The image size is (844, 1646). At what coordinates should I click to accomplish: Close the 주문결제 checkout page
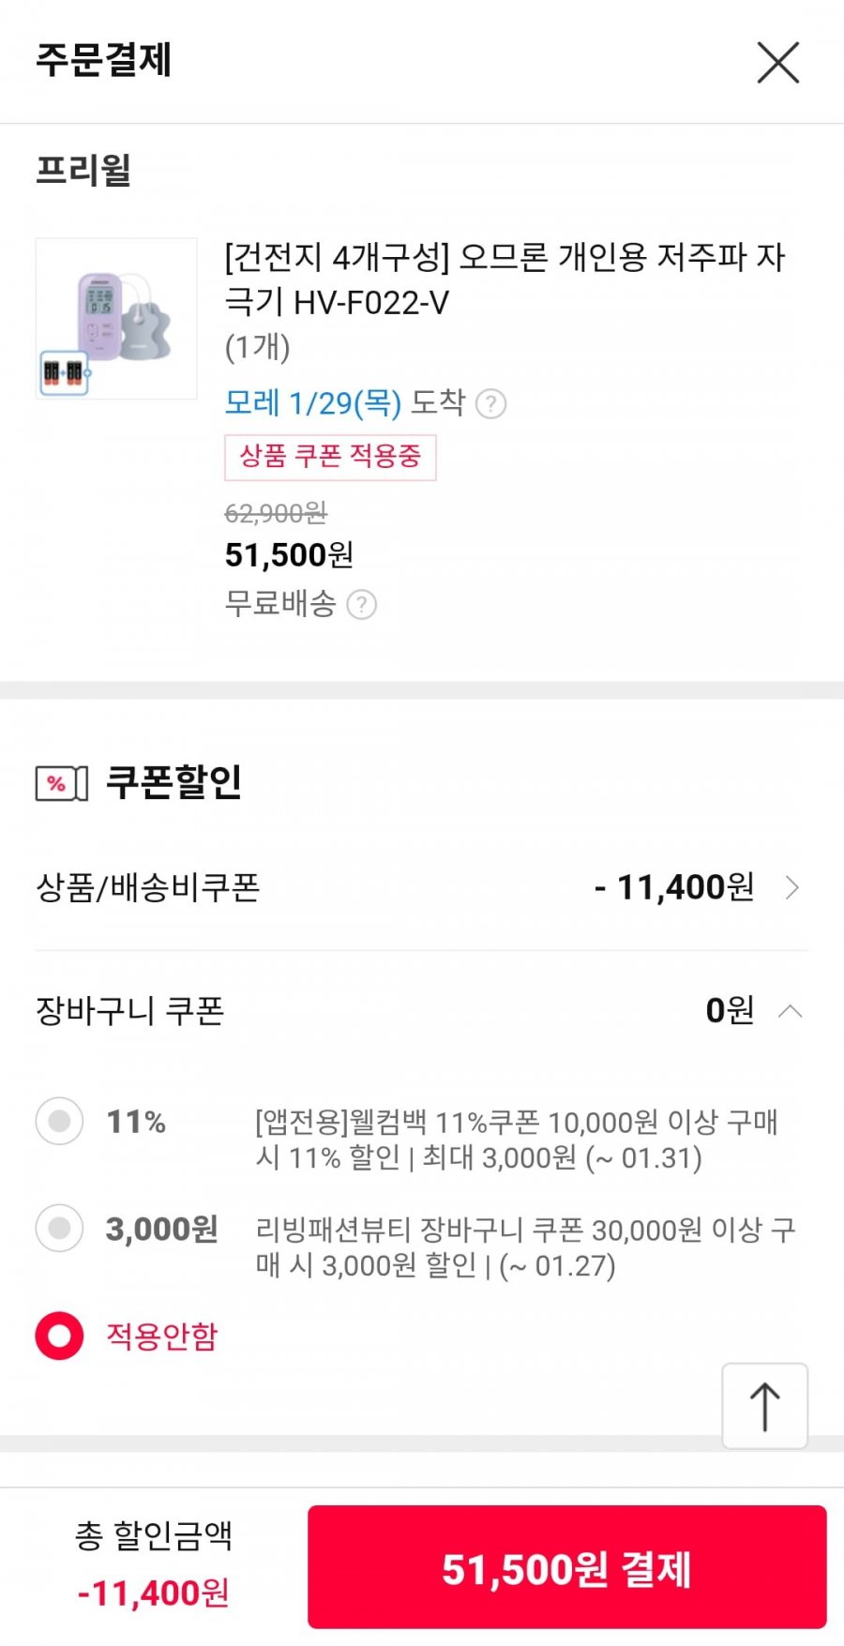[x=777, y=63]
